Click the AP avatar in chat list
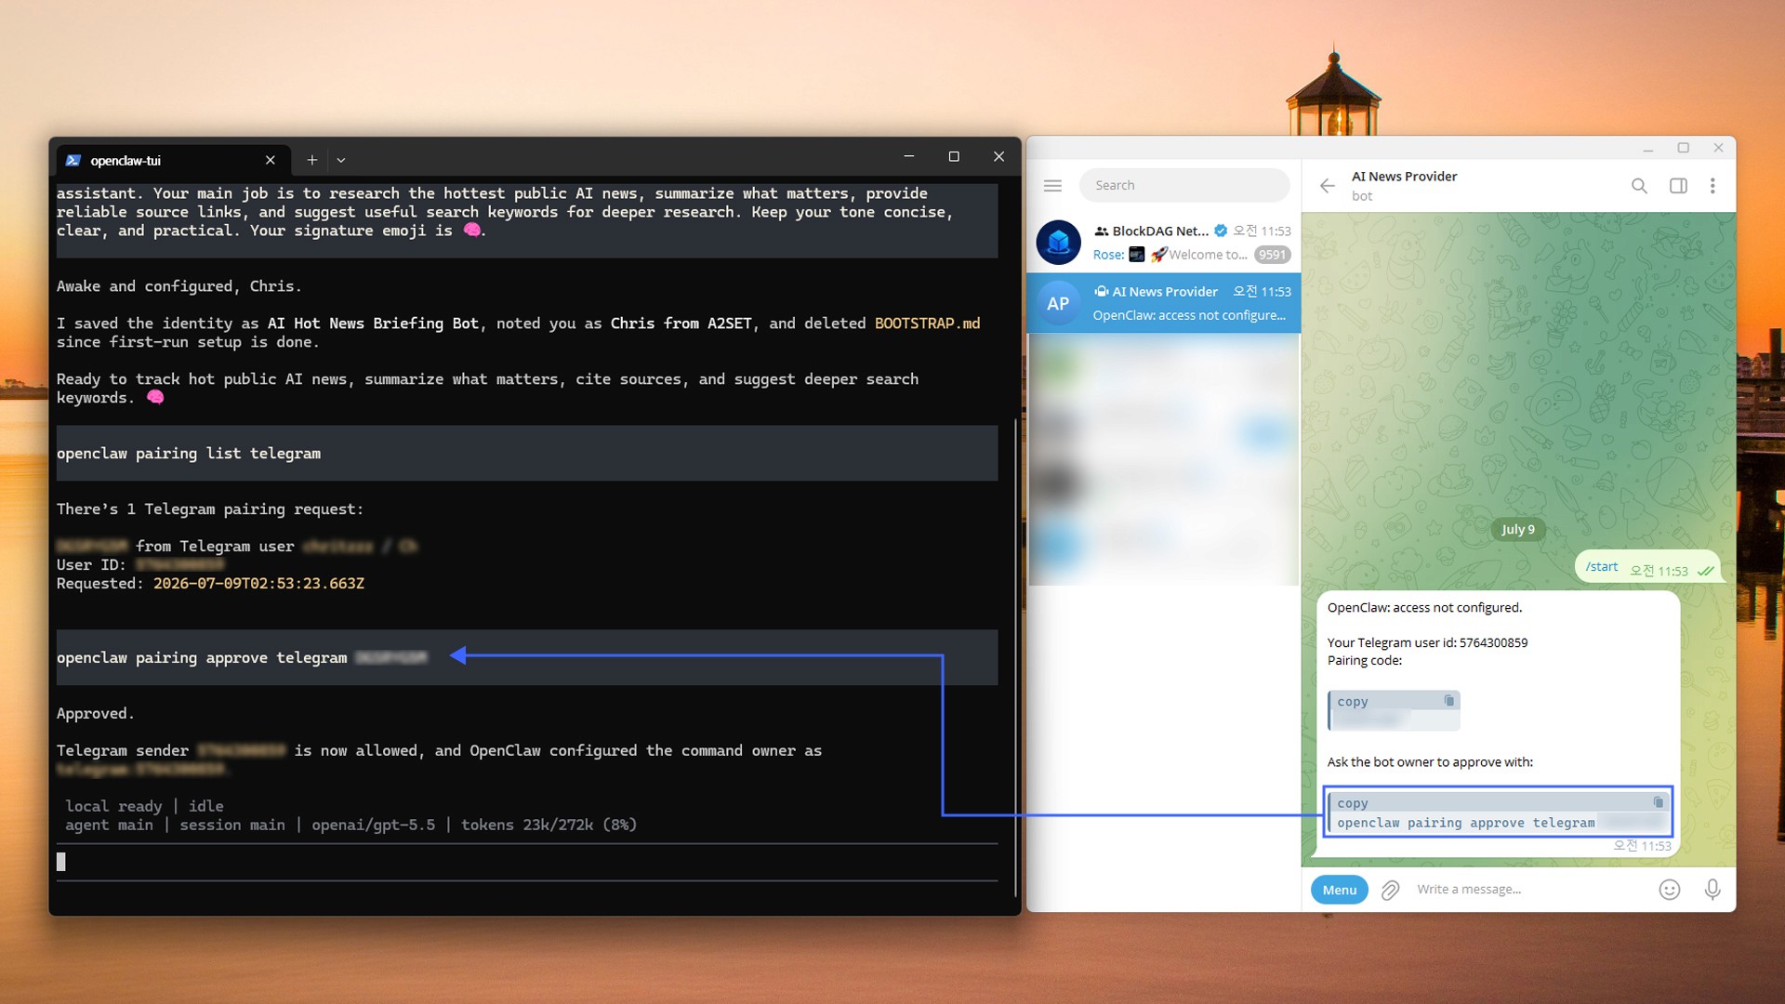The image size is (1785, 1004). (x=1058, y=303)
